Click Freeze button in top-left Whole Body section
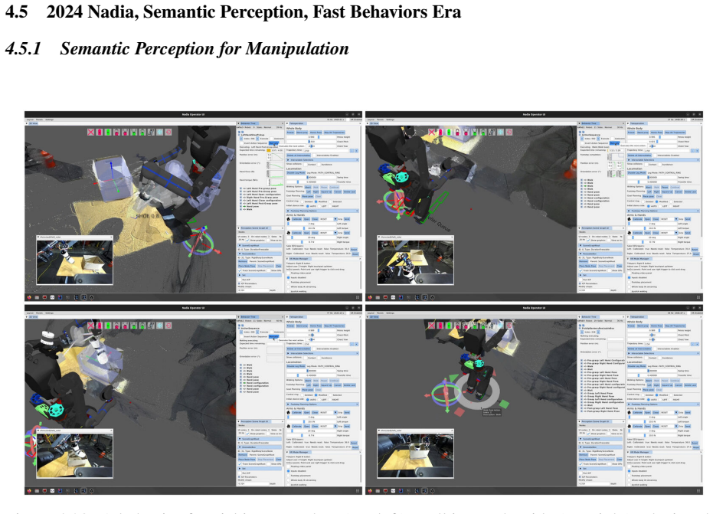713x514 pixels. (x=290, y=133)
